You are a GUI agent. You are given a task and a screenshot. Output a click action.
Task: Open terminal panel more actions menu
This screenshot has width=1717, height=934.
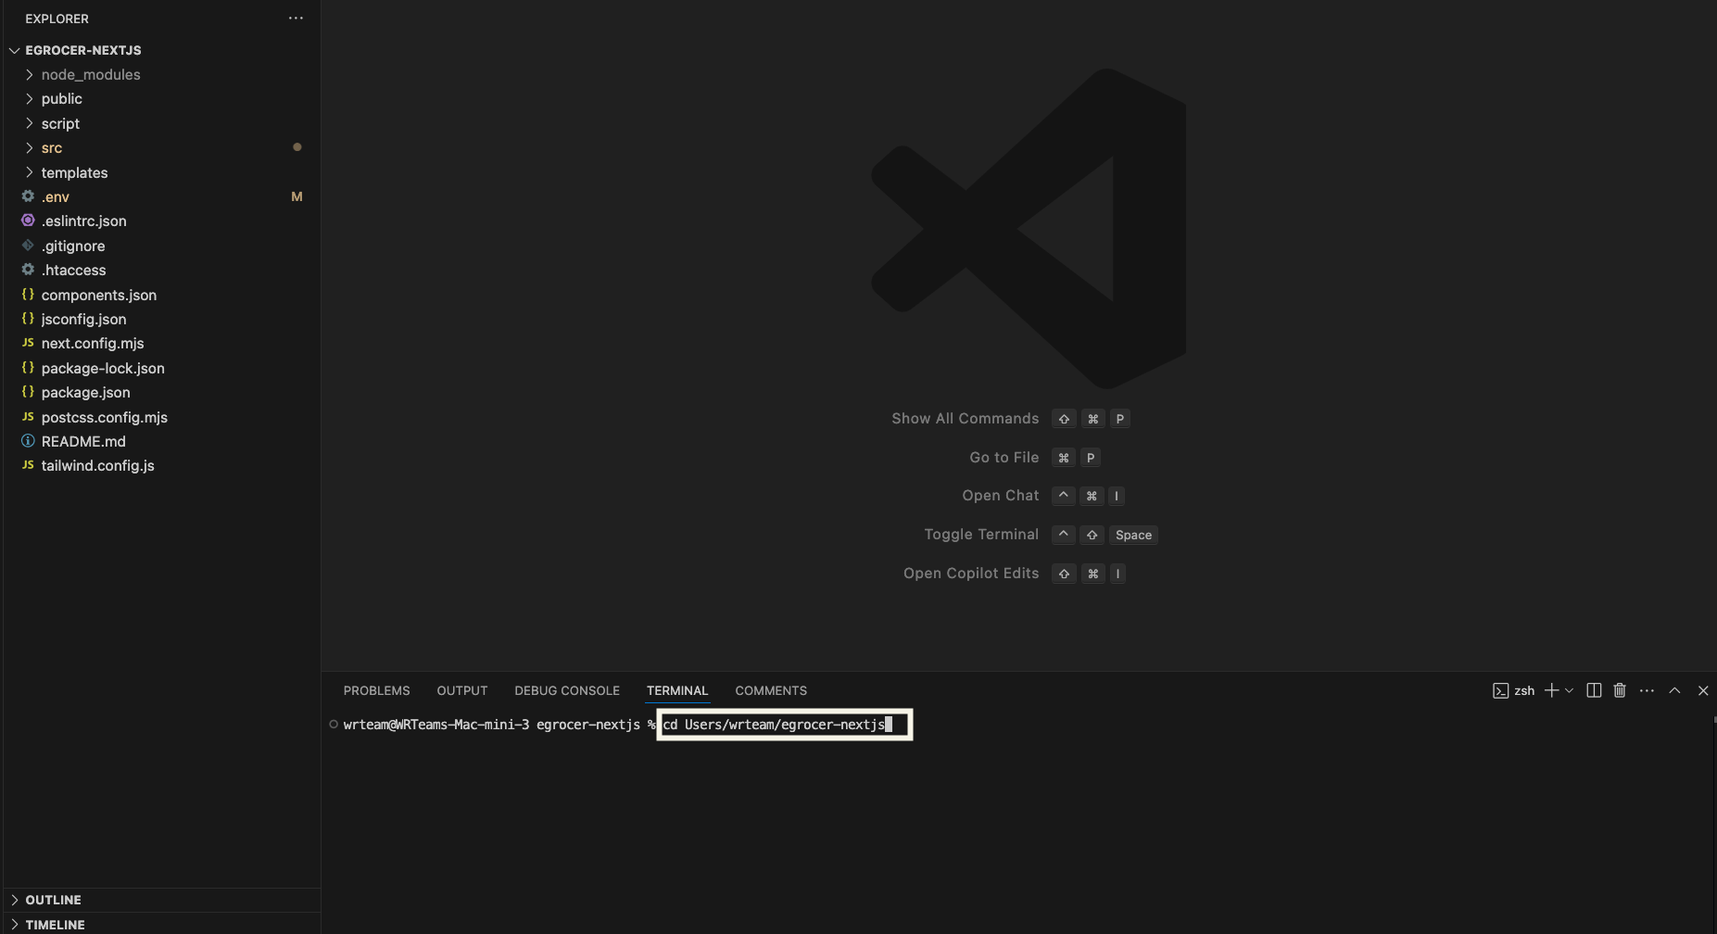(1647, 690)
